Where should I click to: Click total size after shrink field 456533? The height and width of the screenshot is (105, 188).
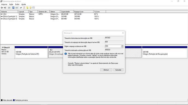(114, 50)
